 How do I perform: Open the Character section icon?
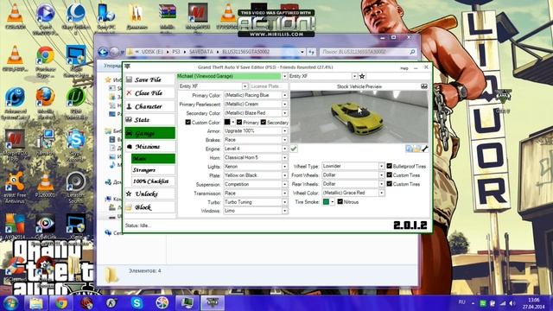coord(129,106)
